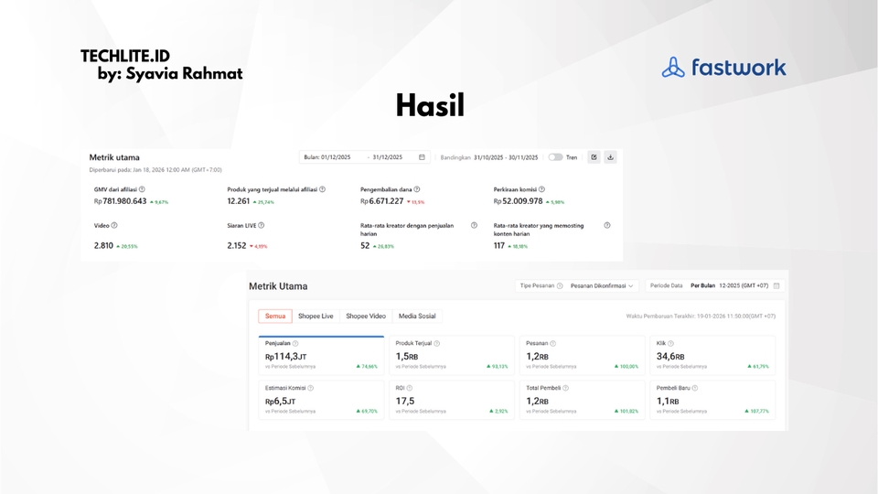Click the edit metrics icon beside Tren

[x=594, y=157]
